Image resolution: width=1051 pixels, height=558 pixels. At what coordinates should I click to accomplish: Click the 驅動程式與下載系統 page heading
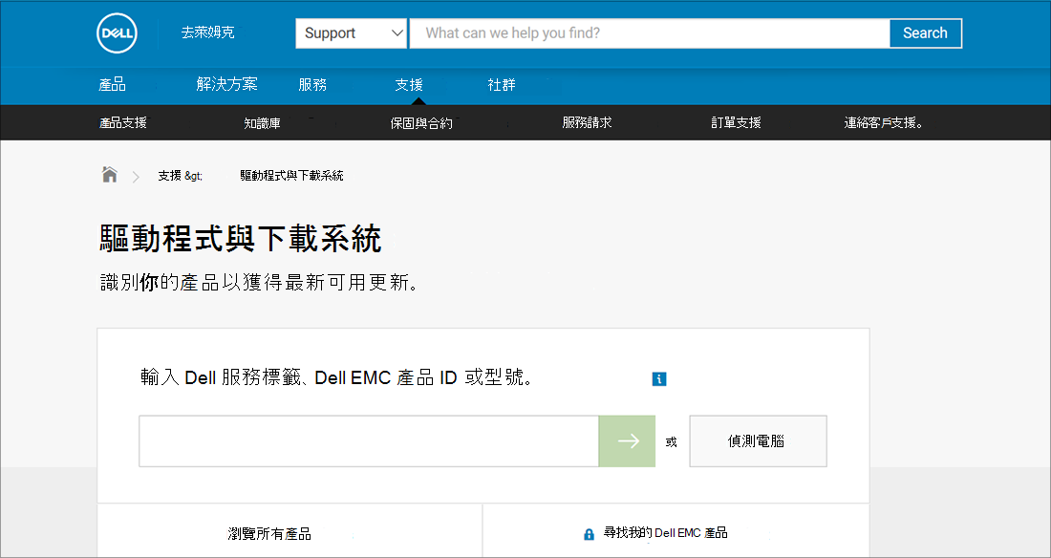(x=241, y=239)
